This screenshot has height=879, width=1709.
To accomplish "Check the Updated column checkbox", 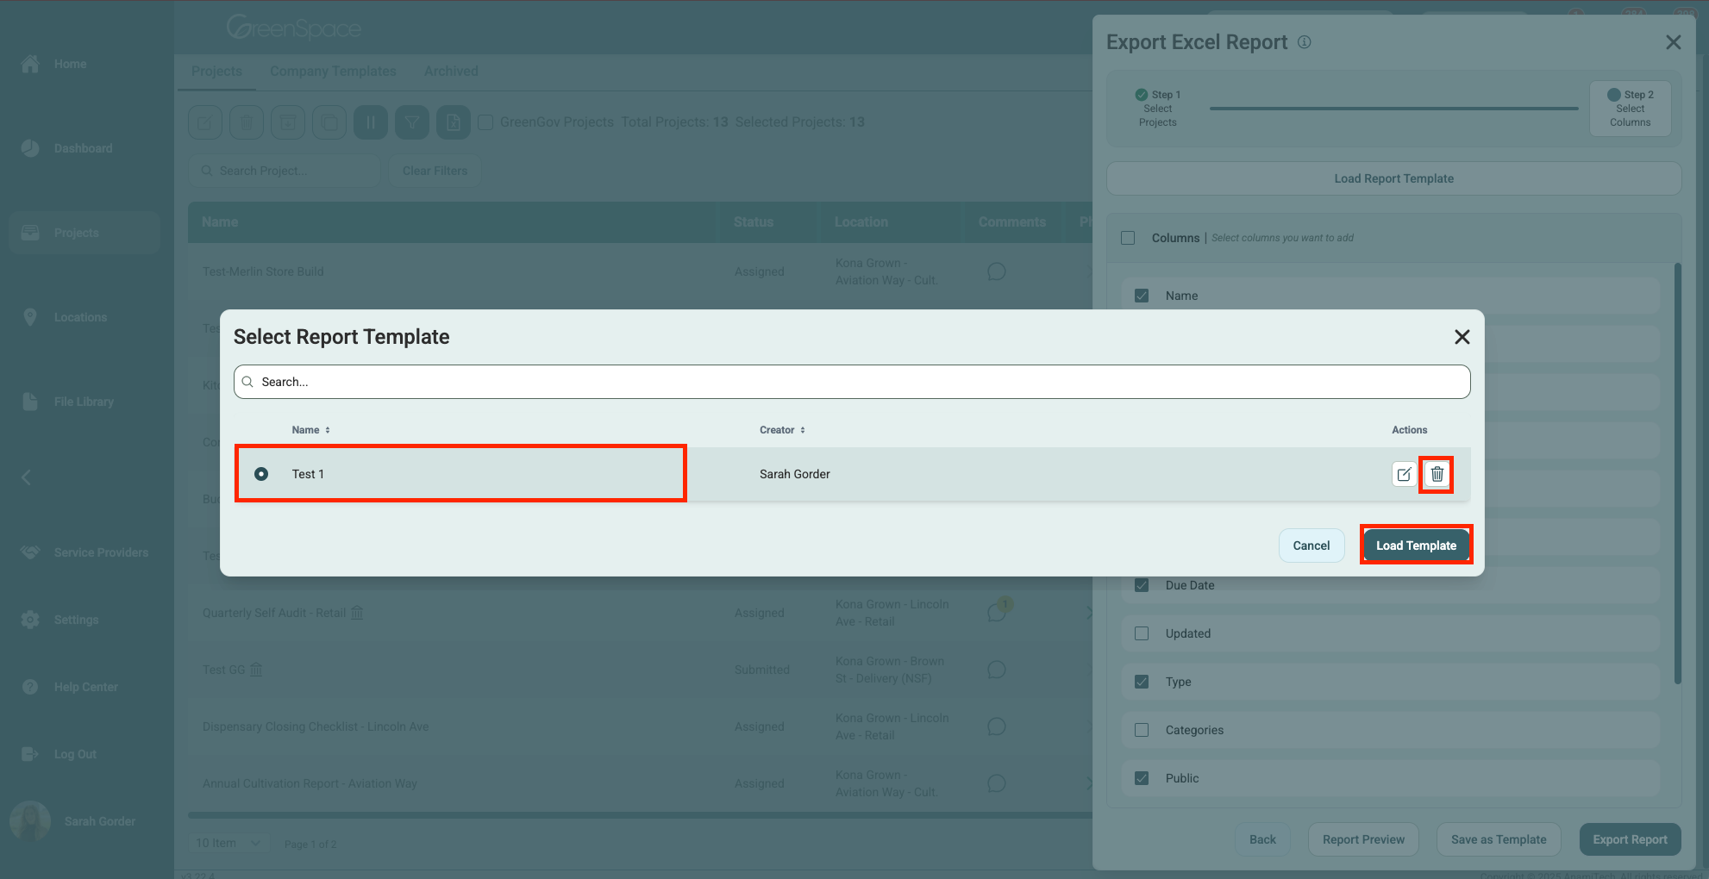I will pyautogui.click(x=1142, y=633).
